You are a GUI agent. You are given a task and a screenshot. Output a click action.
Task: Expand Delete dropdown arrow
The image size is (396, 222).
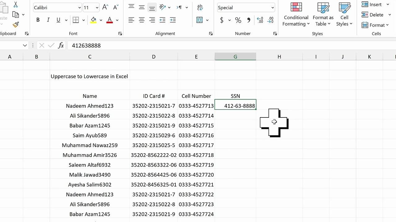point(390,14)
